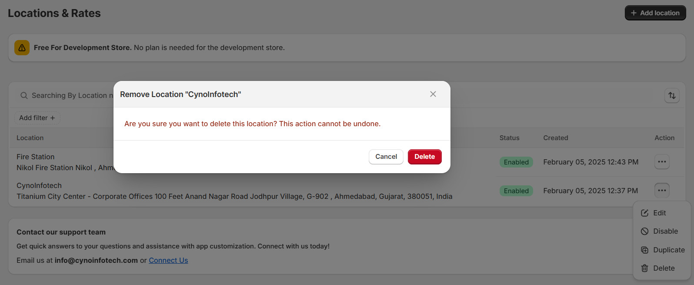Choose Delete from the action dropdown menu
The height and width of the screenshot is (285, 694).
click(662, 268)
